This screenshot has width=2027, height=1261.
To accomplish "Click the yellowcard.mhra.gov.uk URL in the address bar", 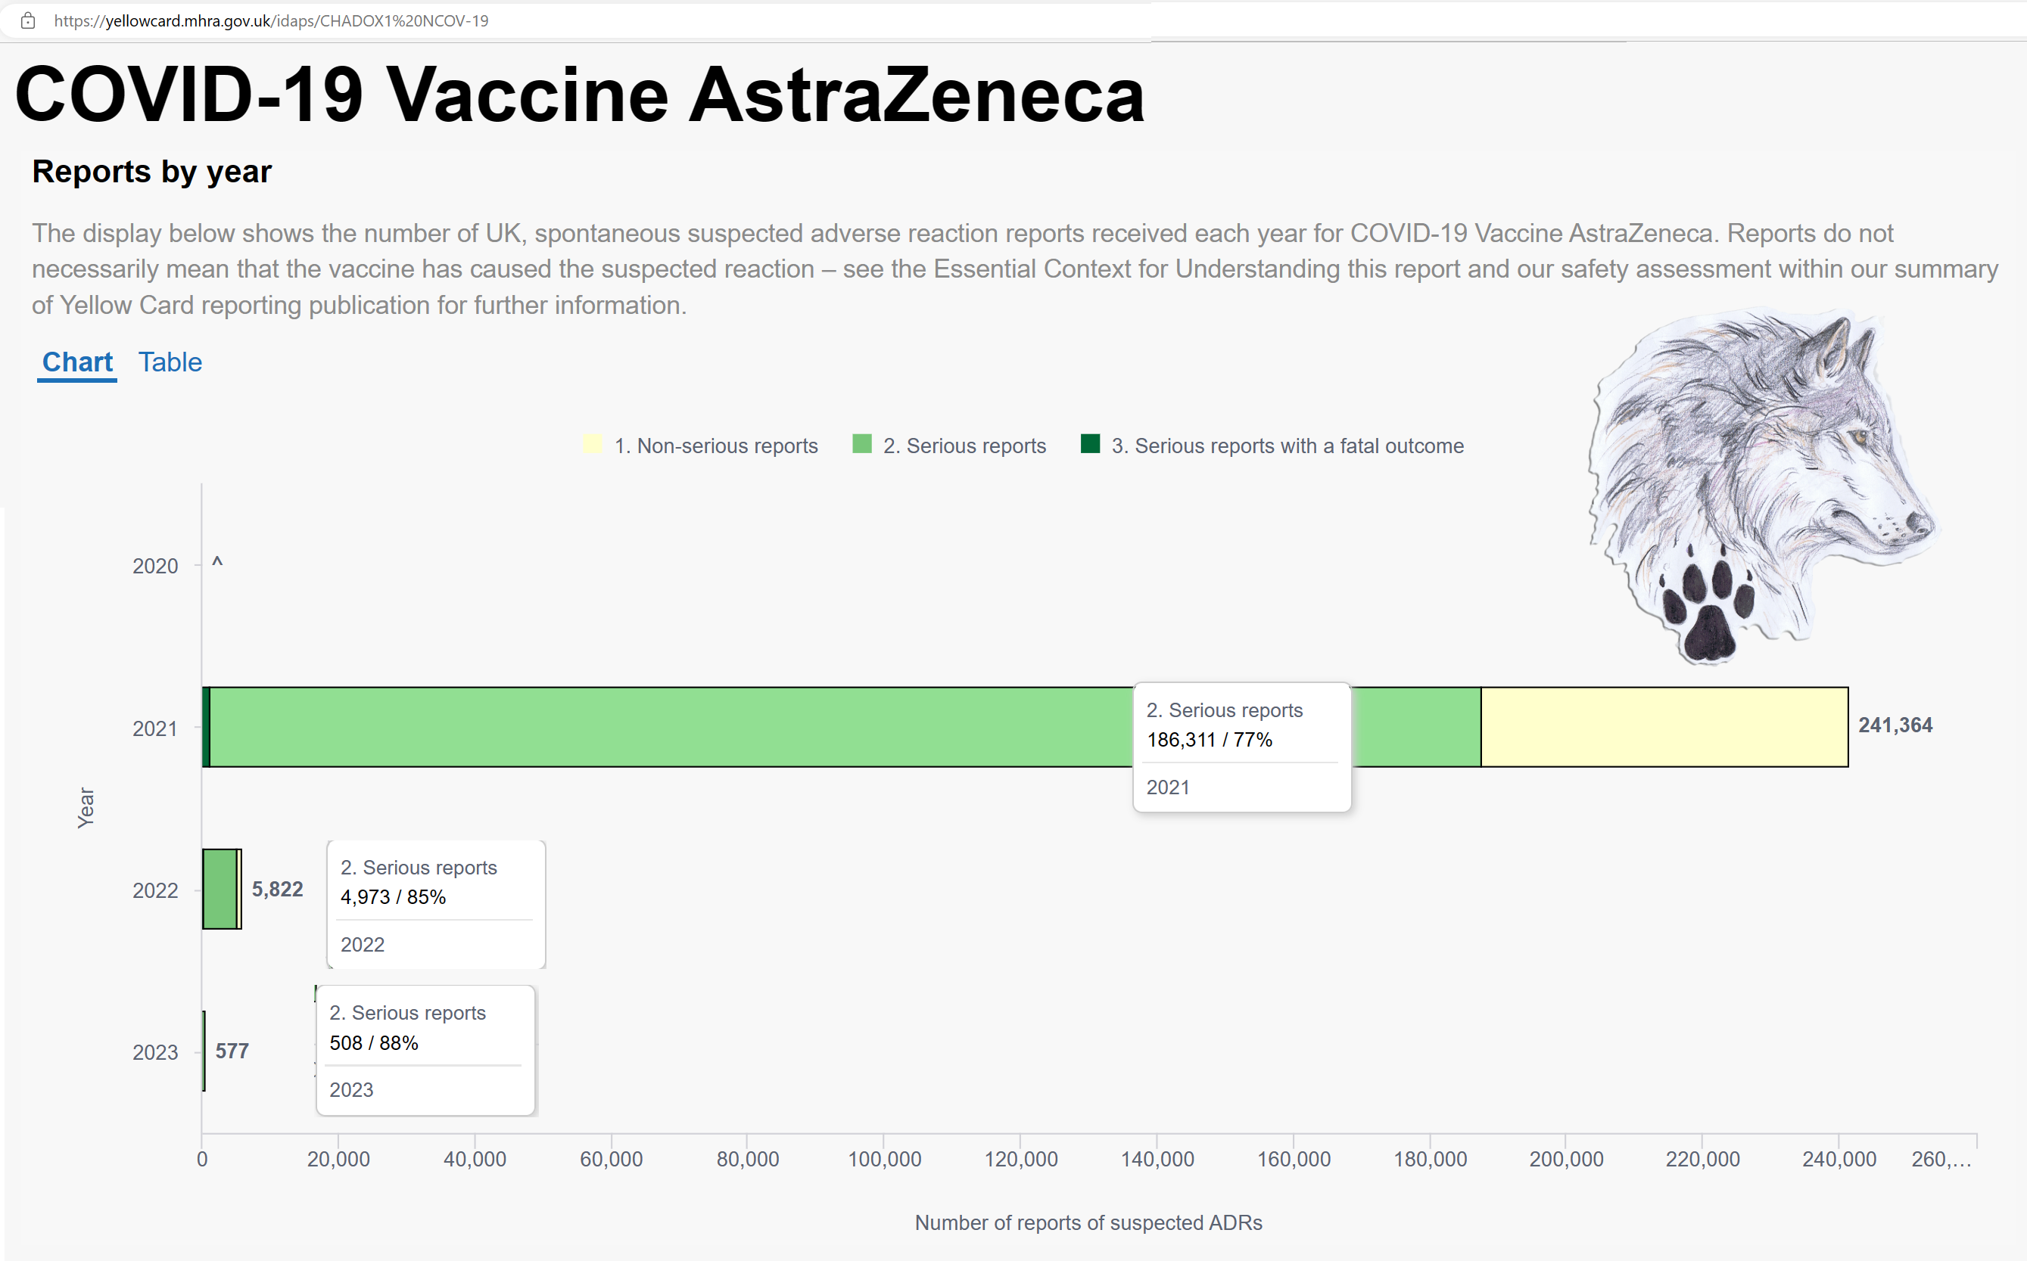I will point(271,21).
